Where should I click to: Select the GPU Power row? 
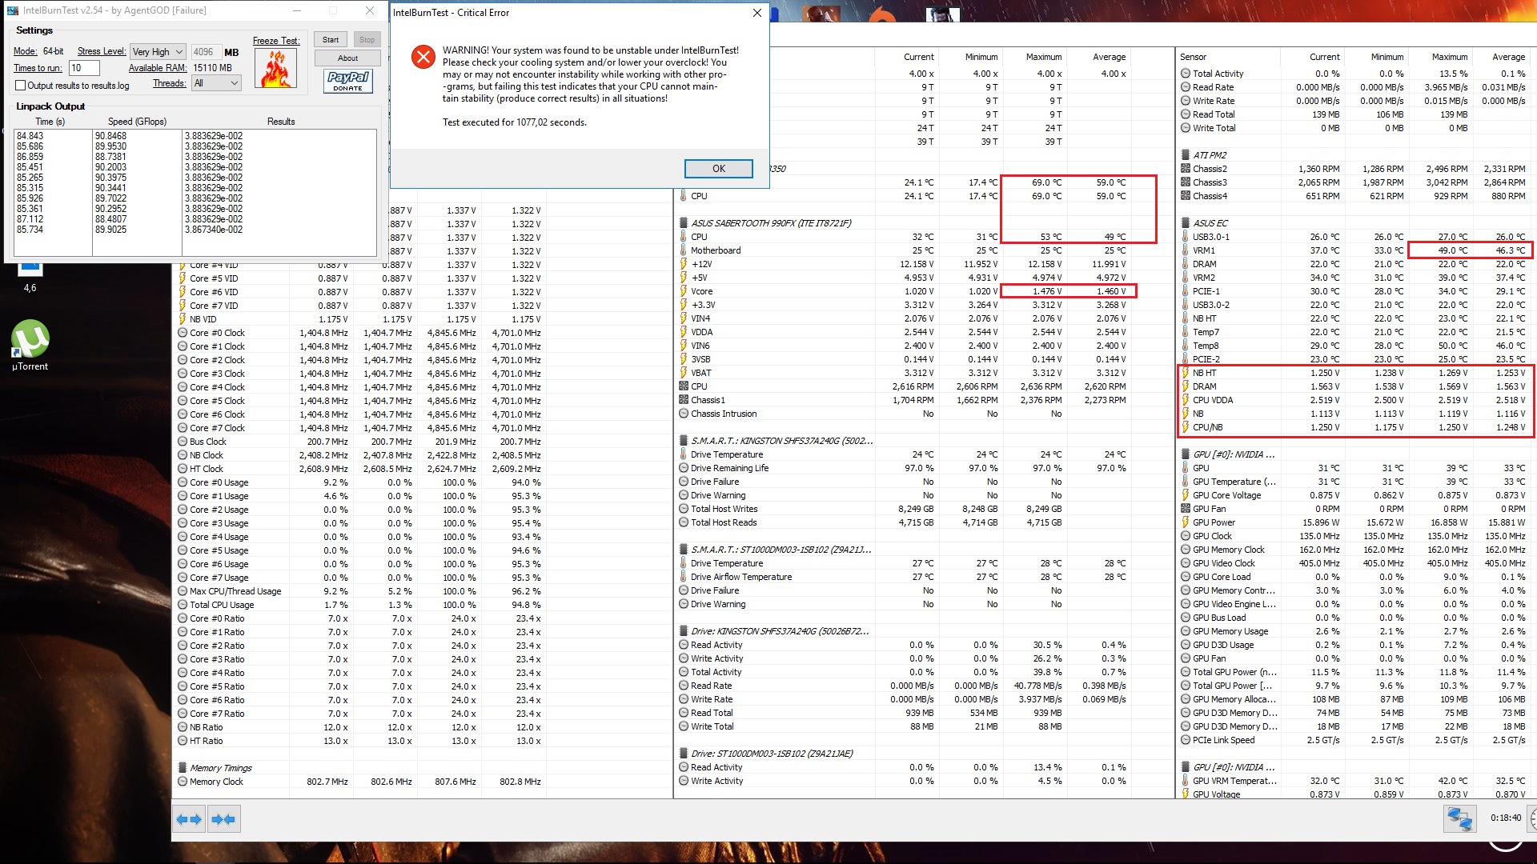pyautogui.click(x=1354, y=522)
